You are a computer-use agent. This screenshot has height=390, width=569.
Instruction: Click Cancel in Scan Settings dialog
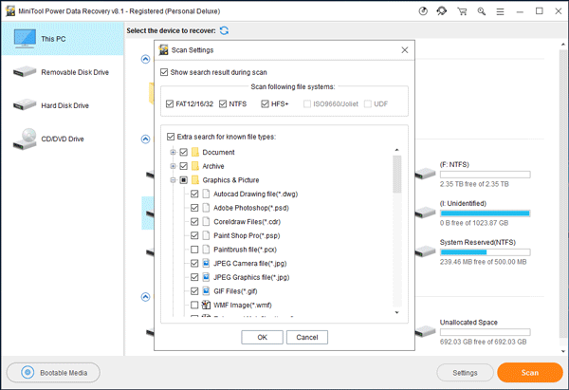click(x=307, y=337)
